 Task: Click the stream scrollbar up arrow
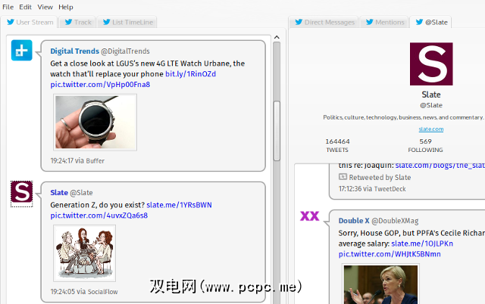[277, 37]
